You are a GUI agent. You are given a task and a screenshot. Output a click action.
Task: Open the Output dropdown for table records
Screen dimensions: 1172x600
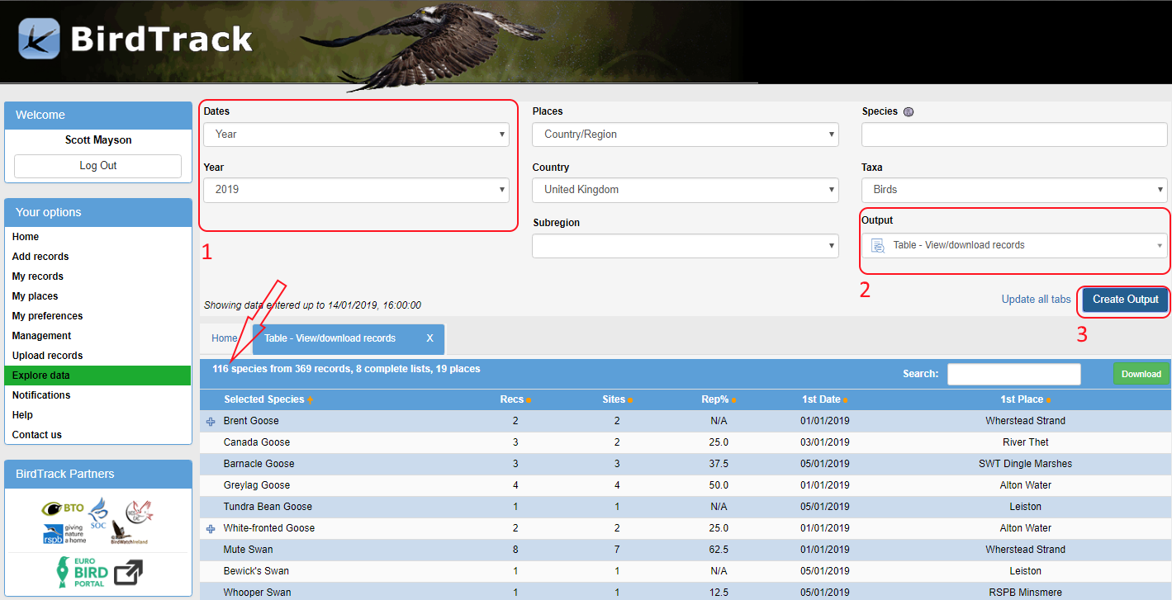1014,245
